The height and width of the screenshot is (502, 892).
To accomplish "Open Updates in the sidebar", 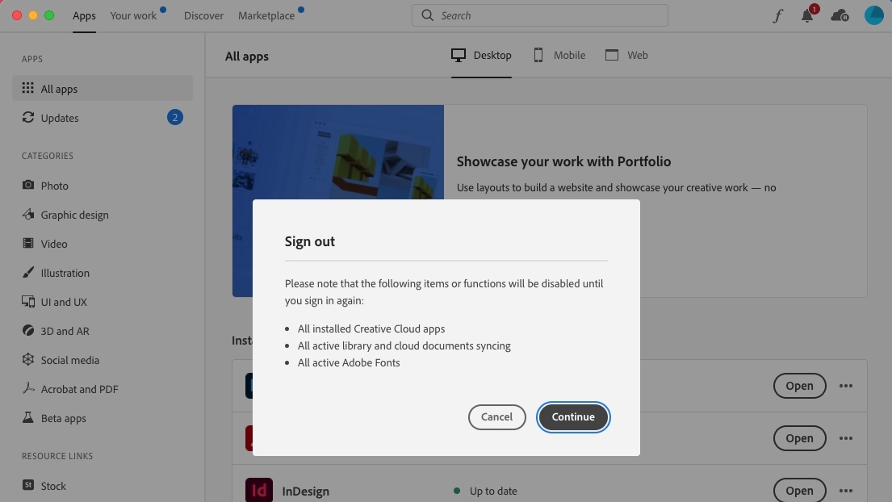I will (60, 118).
